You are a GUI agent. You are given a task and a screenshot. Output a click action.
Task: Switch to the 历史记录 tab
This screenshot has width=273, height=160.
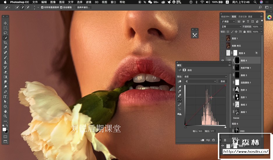click(242, 17)
